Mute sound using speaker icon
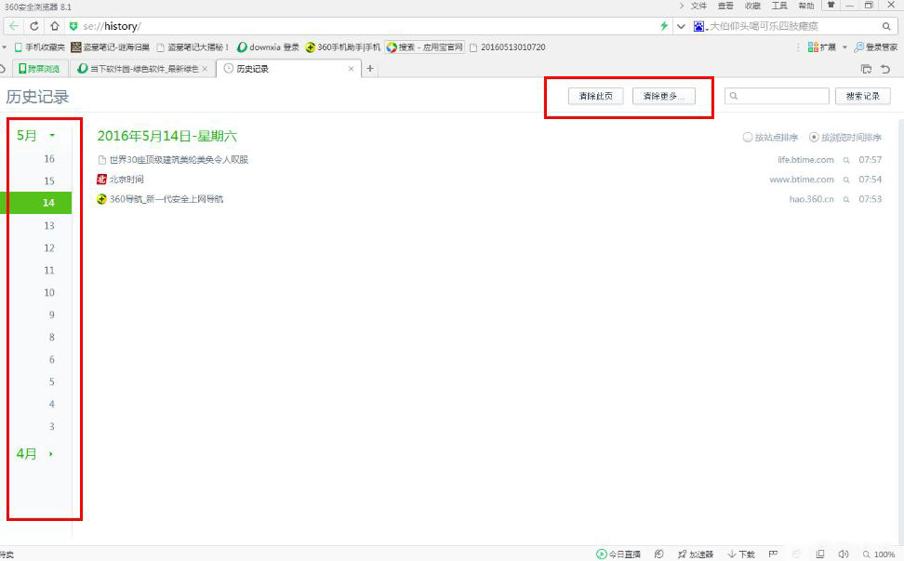Image resolution: width=904 pixels, height=561 pixels. [843, 554]
